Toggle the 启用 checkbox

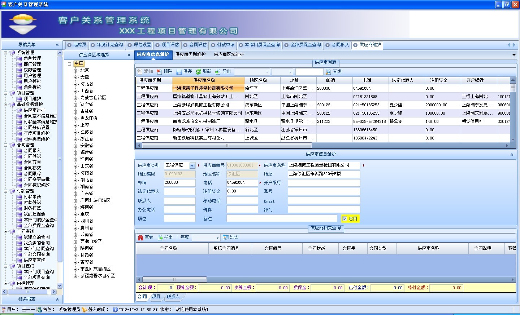[345, 219]
